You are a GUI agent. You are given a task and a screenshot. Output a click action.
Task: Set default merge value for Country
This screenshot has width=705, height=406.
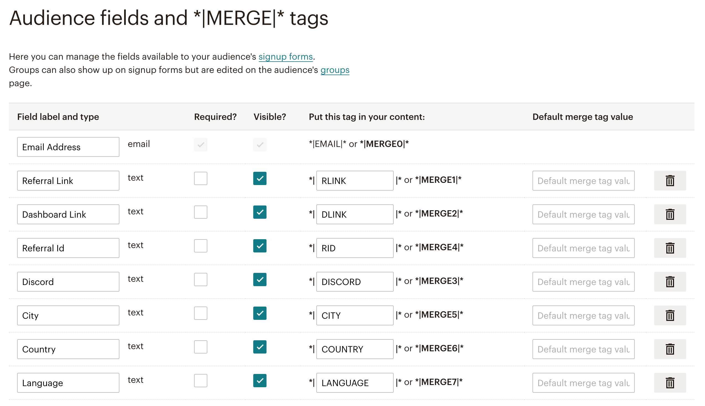click(583, 349)
